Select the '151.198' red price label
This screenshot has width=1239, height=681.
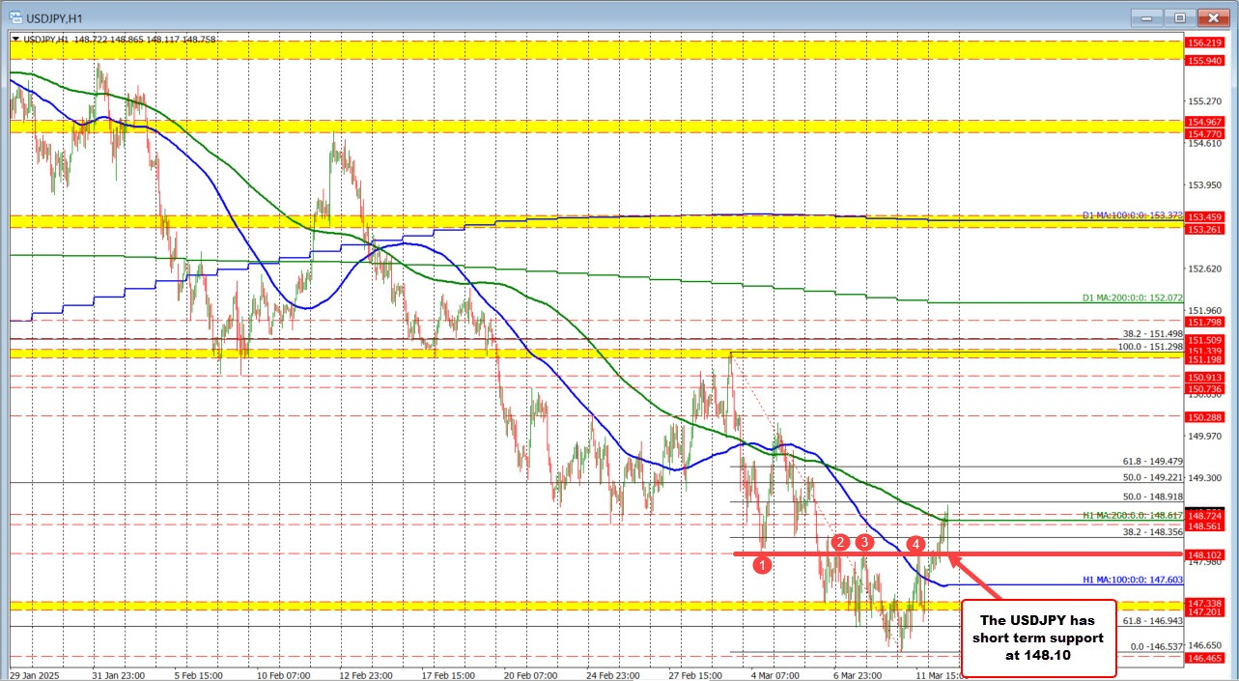1203,359
